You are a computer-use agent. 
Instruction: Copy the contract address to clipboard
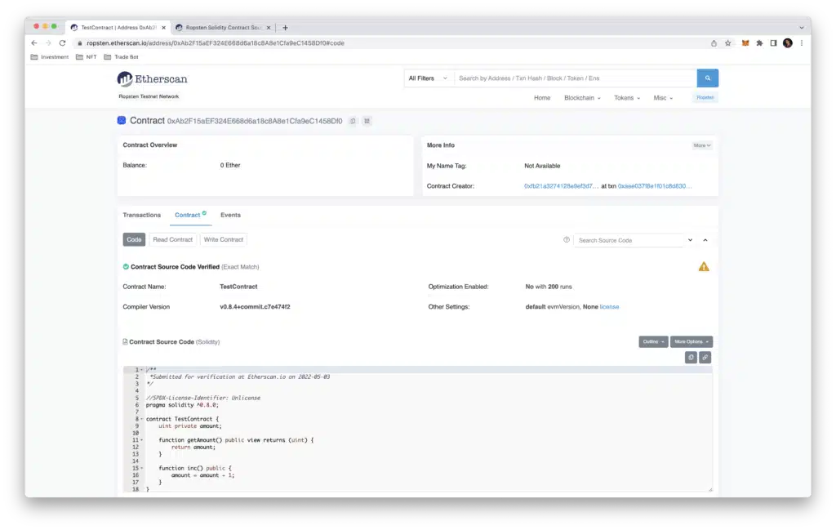coord(353,121)
